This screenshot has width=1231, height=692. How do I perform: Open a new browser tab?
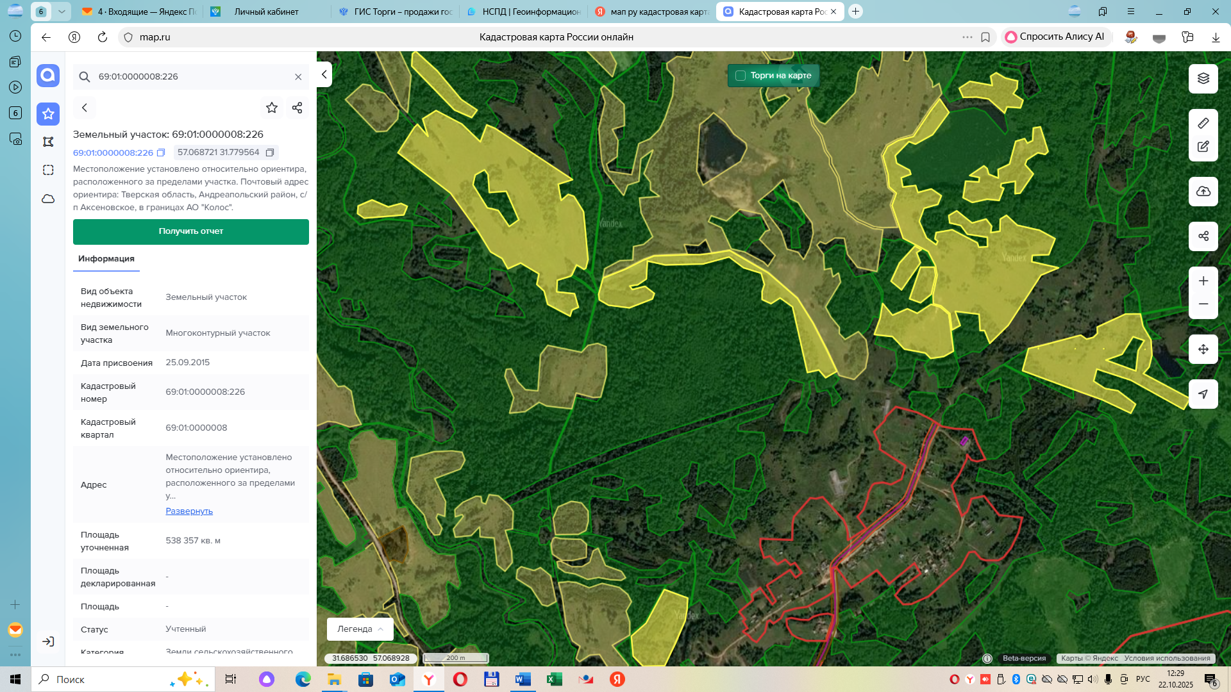[855, 12]
